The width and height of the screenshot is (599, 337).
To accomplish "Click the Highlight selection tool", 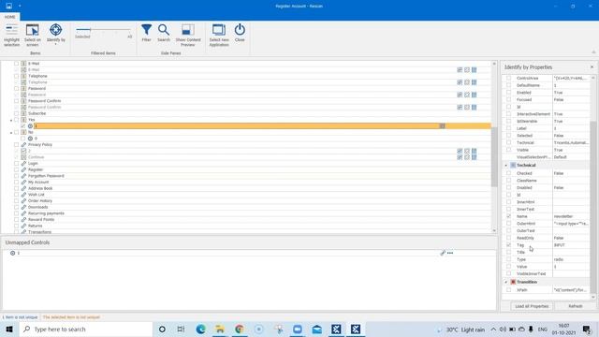I will 11,36.
